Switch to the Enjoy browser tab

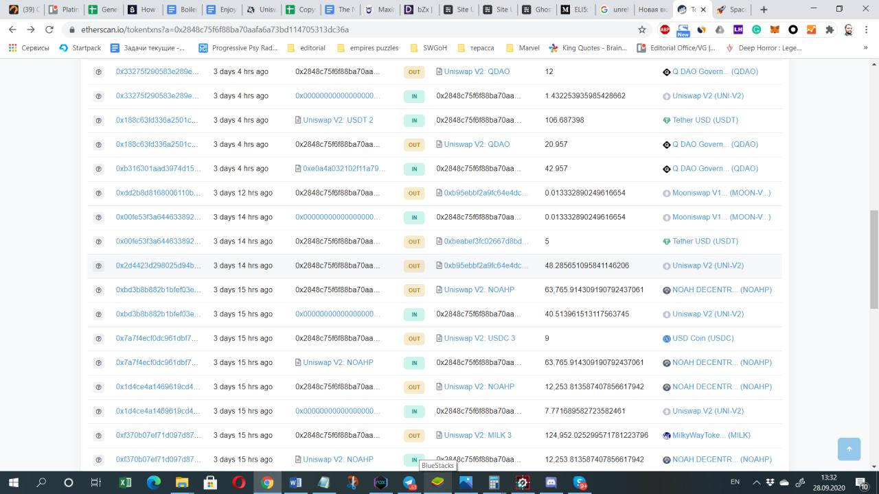(x=221, y=10)
